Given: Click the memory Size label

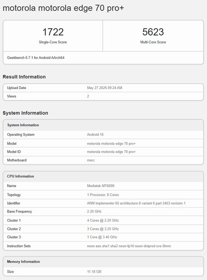Looking at the screenshot, I should point(10,272).
